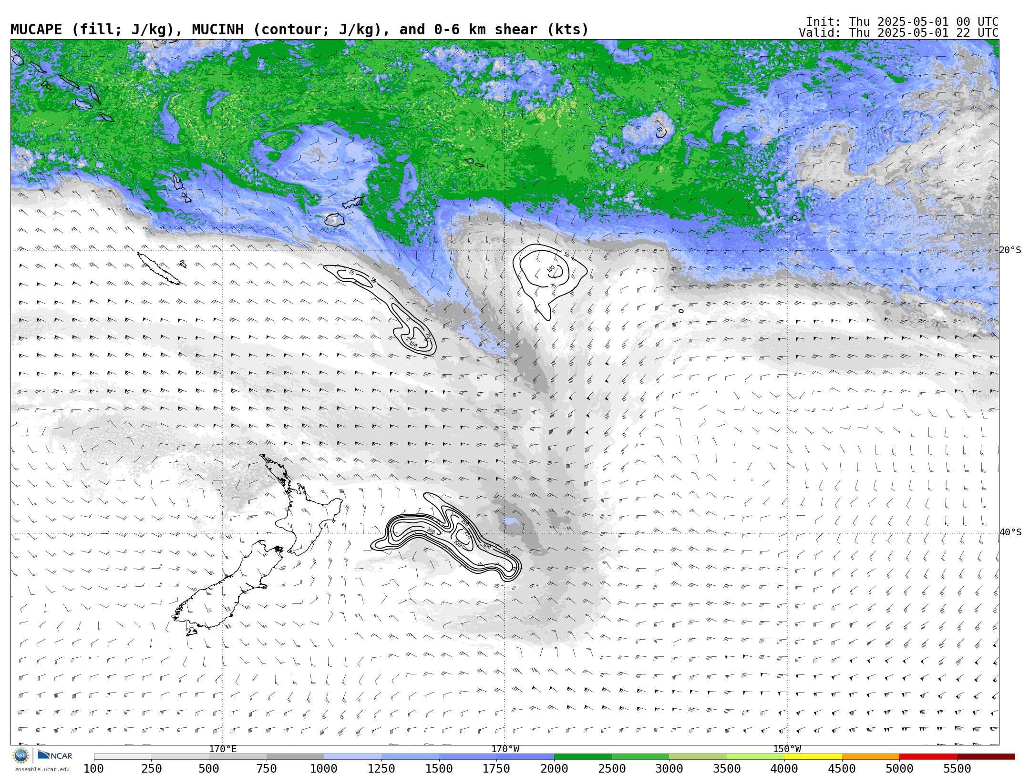Click the colorbar tick label 5000
The width and height of the screenshot is (1030, 775).
pos(899,769)
